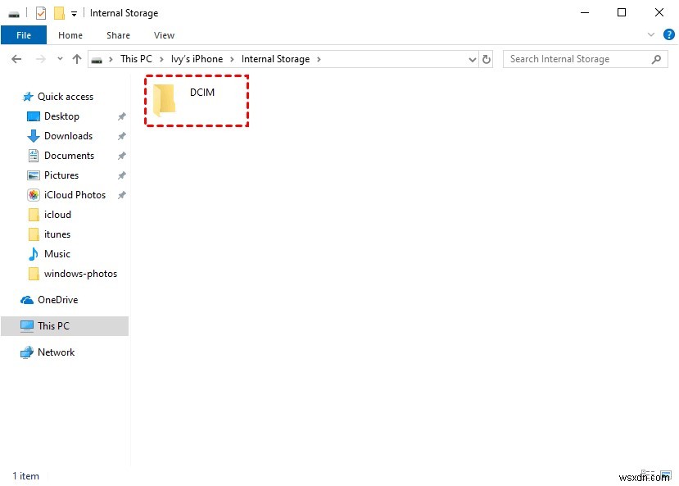The width and height of the screenshot is (679, 486).
Task: Open the Quick Access Toolbar customize dropdown
Action: 74,12
